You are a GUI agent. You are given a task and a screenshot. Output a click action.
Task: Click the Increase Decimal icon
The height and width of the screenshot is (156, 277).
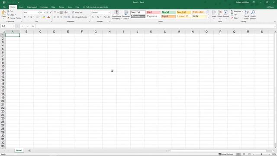[105, 17]
